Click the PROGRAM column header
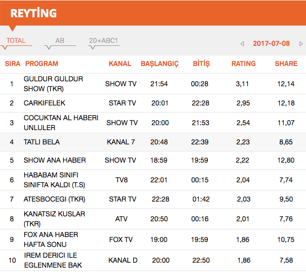This screenshot has width=306, height=276. (x=41, y=64)
